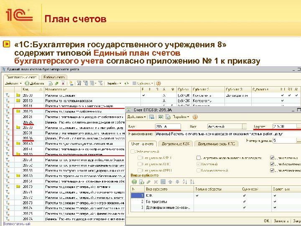
Task: Click the red X delete-mark icon in the list toolbar
Action: 63,83
